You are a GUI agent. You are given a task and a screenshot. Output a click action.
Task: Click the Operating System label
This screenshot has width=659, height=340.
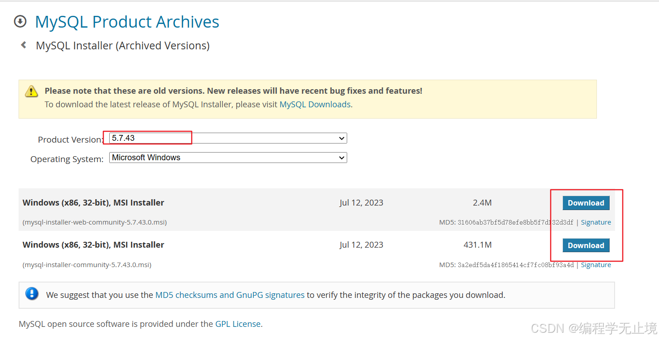(67, 159)
